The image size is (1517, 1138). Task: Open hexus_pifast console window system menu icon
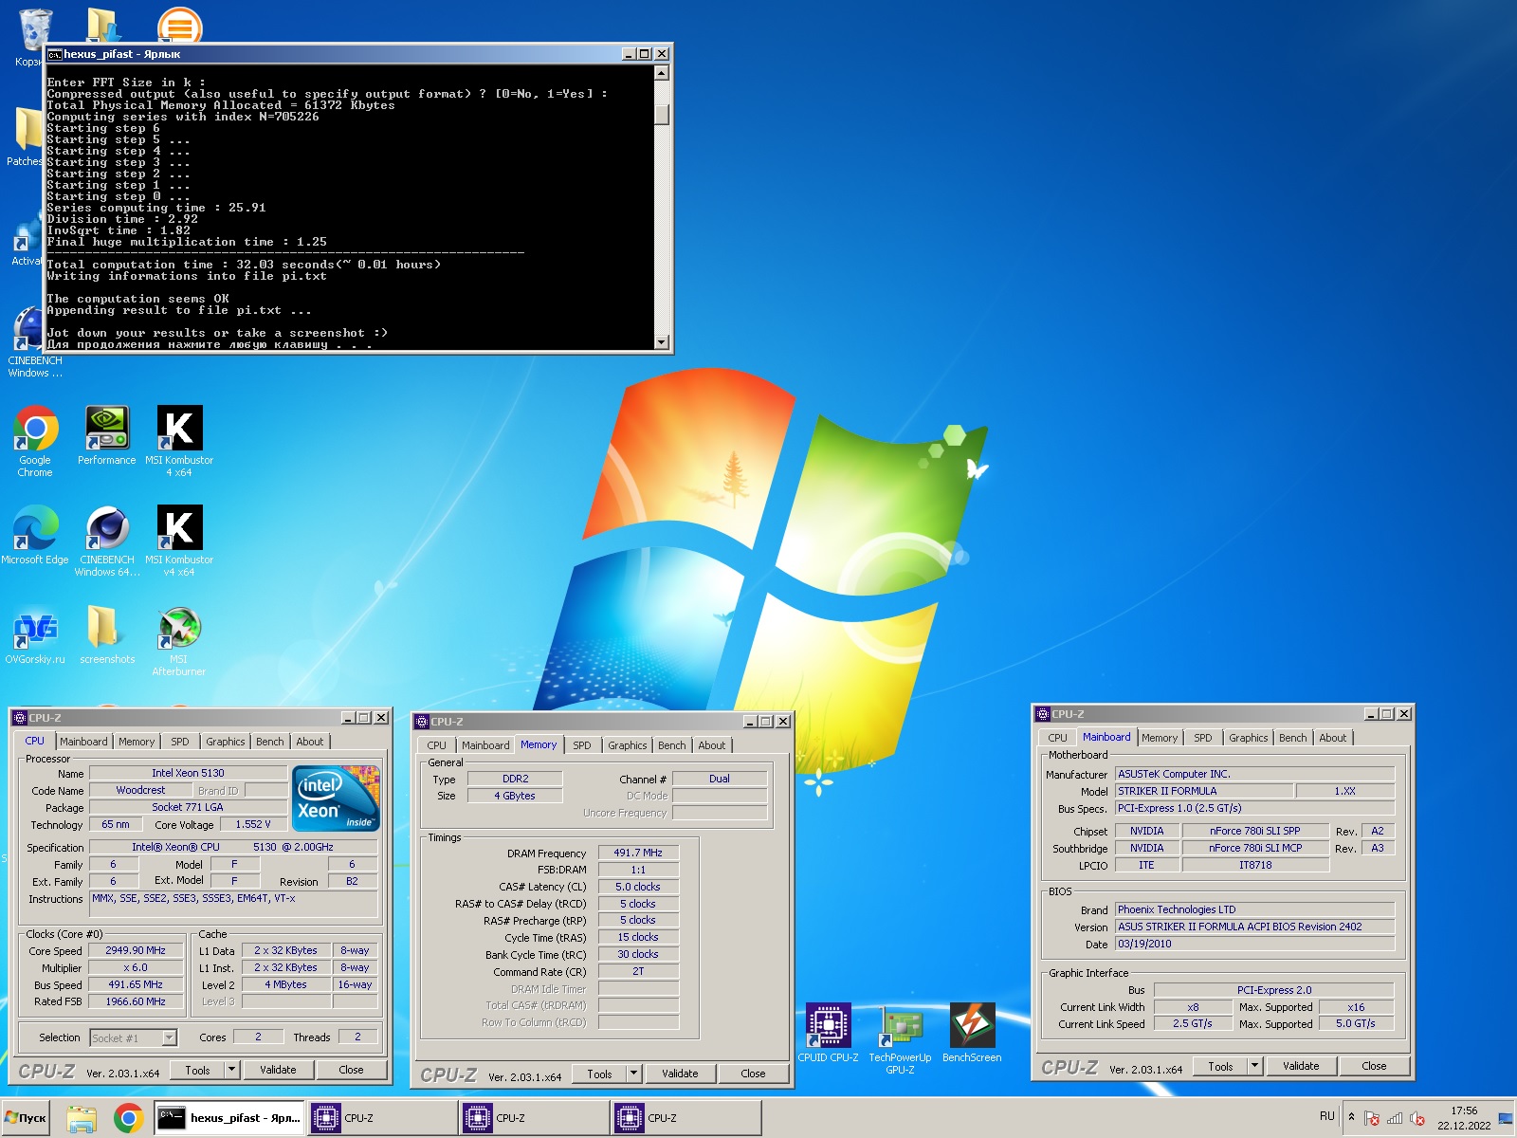click(x=55, y=54)
